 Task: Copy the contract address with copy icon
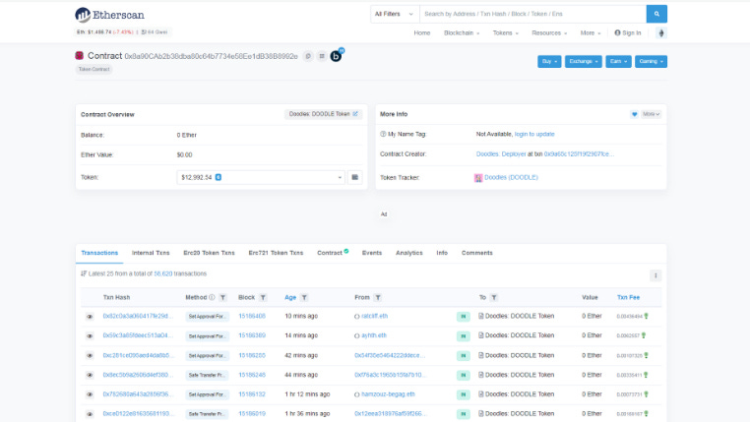pos(308,56)
